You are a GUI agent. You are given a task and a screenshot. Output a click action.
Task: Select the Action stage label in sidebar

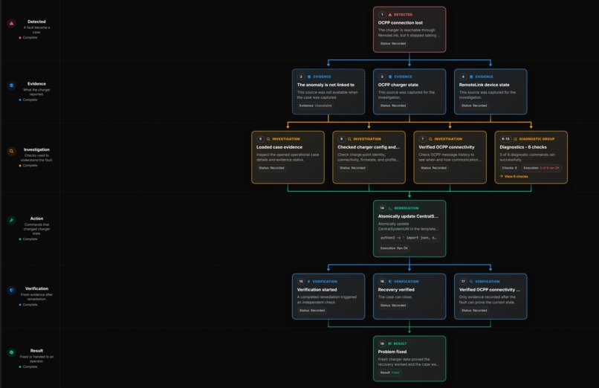[x=36, y=219]
